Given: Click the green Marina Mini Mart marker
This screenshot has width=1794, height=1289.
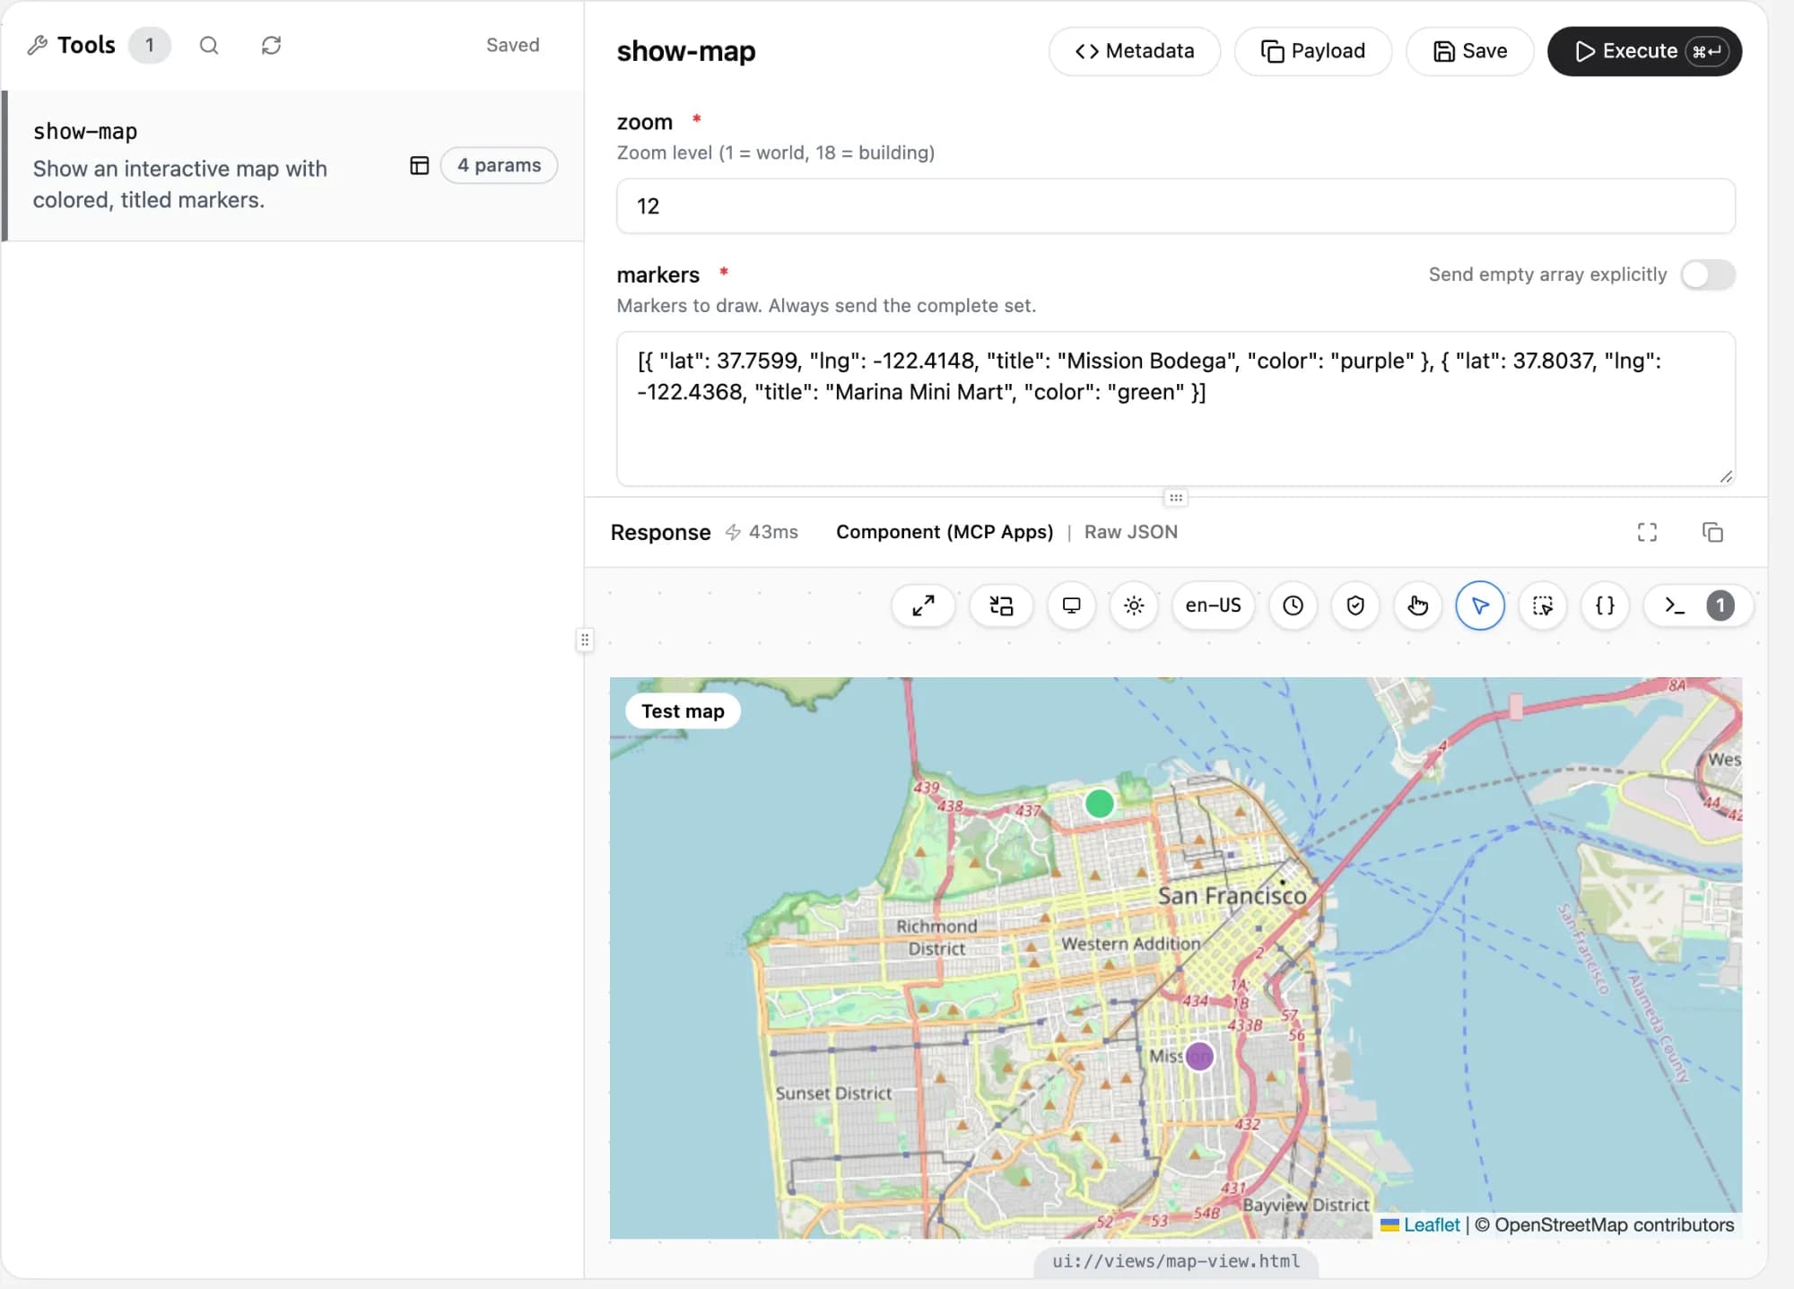Looking at the screenshot, I should pos(1099,803).
